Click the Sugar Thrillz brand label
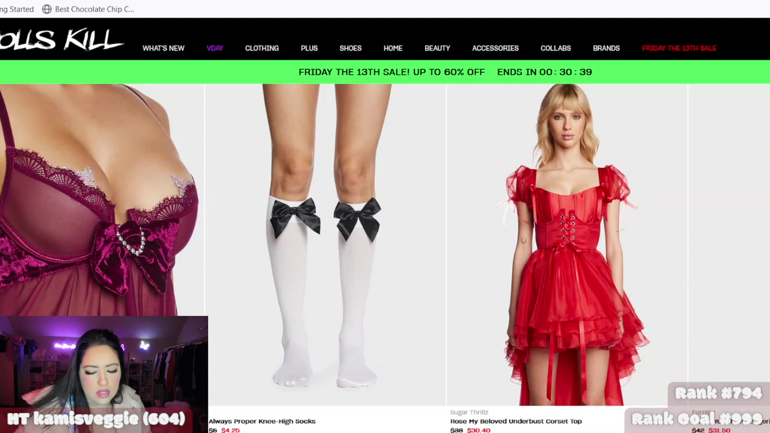Image resolution: width=770 pixels, height=433 pixels. point(469,412)
